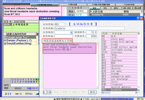Select the 完全 complaint list tab
Screen dimensions: 145x100
(x=105, y=8)
